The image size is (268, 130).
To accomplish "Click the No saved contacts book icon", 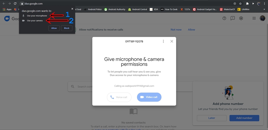I will 133,111.
